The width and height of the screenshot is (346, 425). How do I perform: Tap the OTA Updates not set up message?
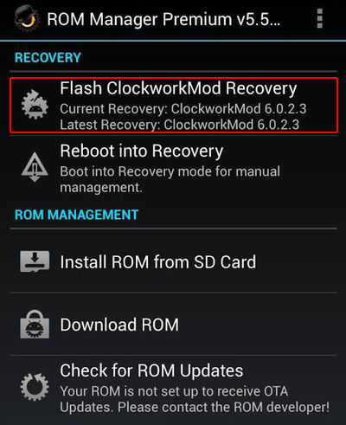click(x=174, y=391)
